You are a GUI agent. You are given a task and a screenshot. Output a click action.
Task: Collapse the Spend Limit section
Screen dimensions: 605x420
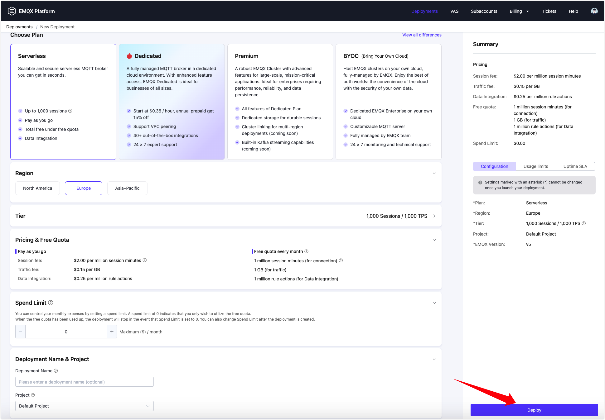click(x=434, y=303)
